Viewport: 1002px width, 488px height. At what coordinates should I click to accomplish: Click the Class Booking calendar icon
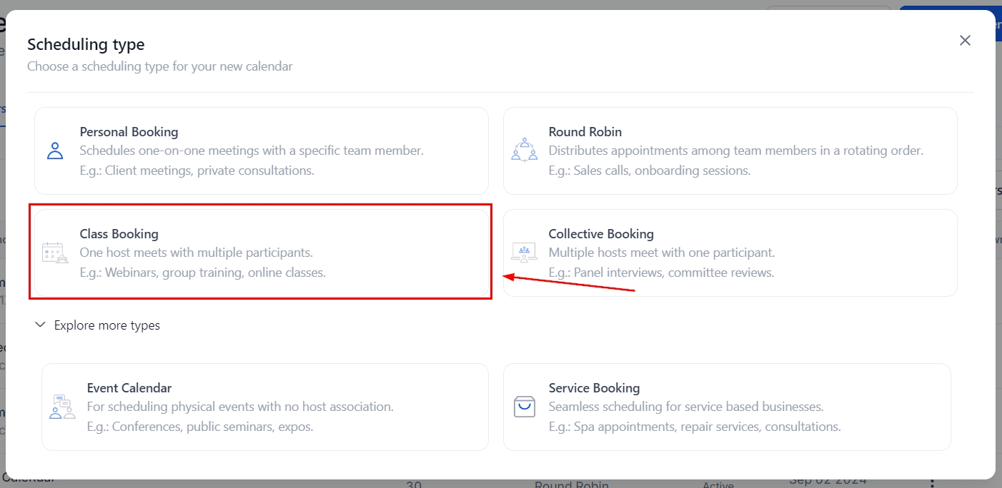(x=55, y=253)
